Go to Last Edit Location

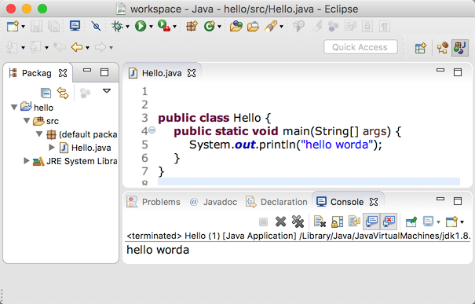(60, 47)
